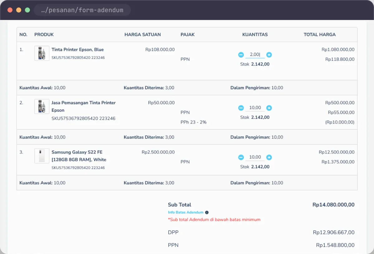This screenshot has height=254, width=374.
Task: Reduce quantity of Samsung Galaxy S22 FE
Action: tap(241, 157)
